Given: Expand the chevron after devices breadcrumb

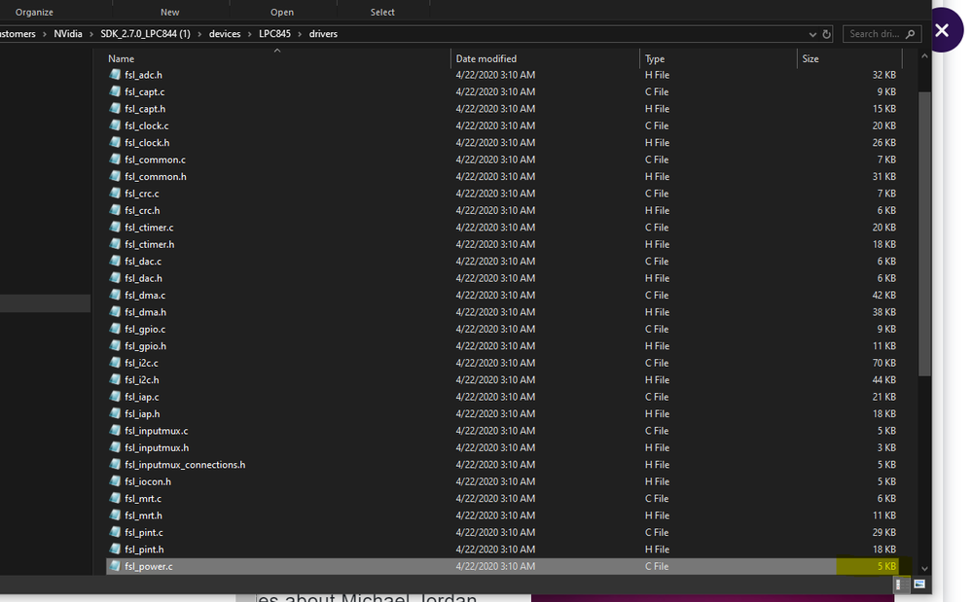Looking at the screenshot, I should coord(250,34).
